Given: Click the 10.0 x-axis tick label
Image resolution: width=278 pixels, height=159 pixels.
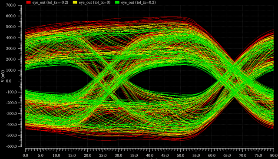Looking at the screenshot, I should pos(56,156).
